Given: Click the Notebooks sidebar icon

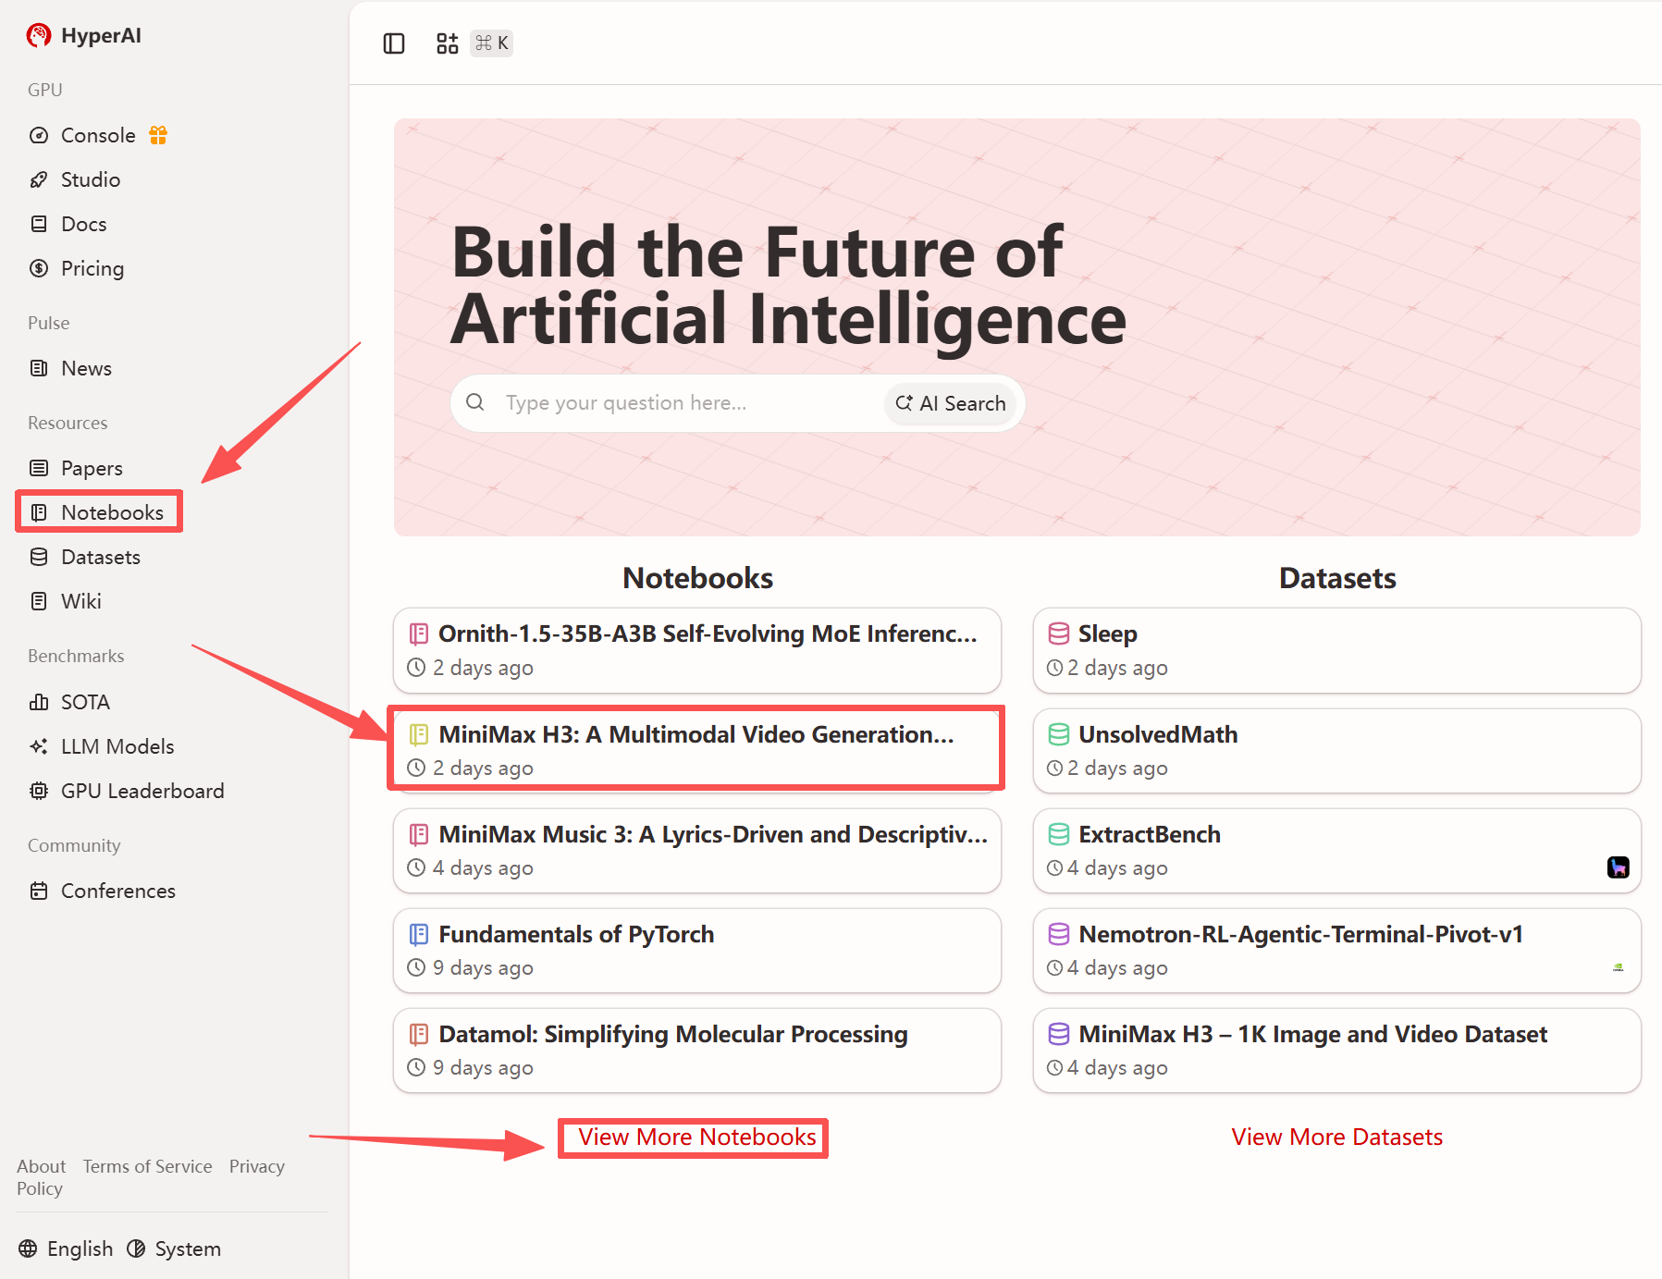Looking at the screenshot, I should 39,513.
